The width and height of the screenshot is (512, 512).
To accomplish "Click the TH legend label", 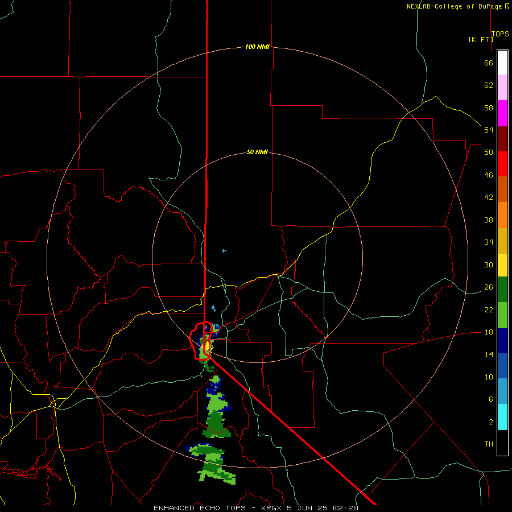I will point(489,444).
